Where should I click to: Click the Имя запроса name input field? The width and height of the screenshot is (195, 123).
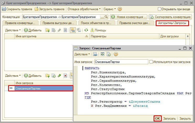click(x=121, y=62)
